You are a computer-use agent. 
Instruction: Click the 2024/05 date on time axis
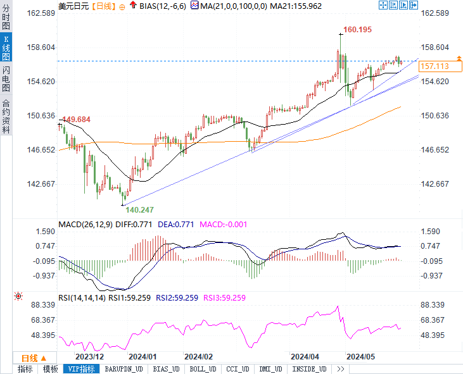[x=360, y=357]
